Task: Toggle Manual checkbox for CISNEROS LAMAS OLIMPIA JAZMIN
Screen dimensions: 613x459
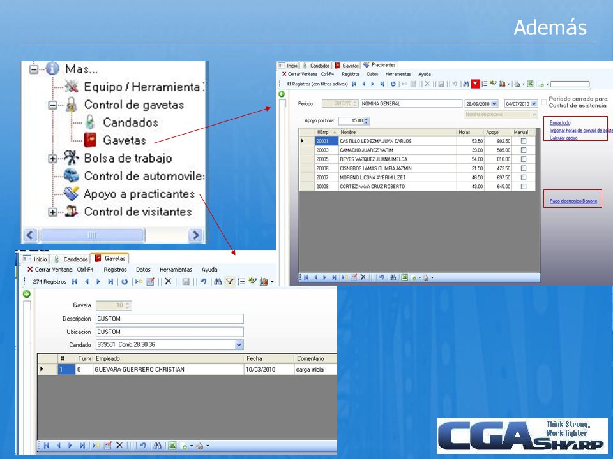Action: pyautogui.click(x=524, y=168)
